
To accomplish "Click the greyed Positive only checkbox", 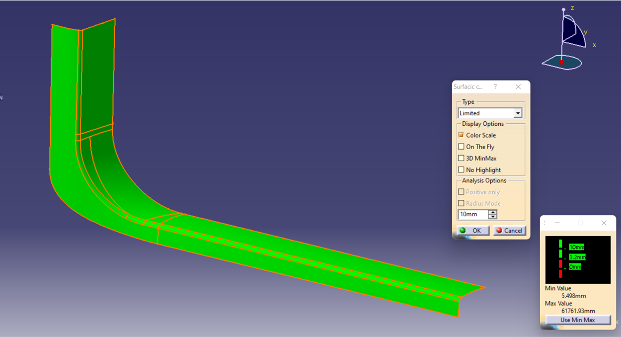I will tap(461, 192).
